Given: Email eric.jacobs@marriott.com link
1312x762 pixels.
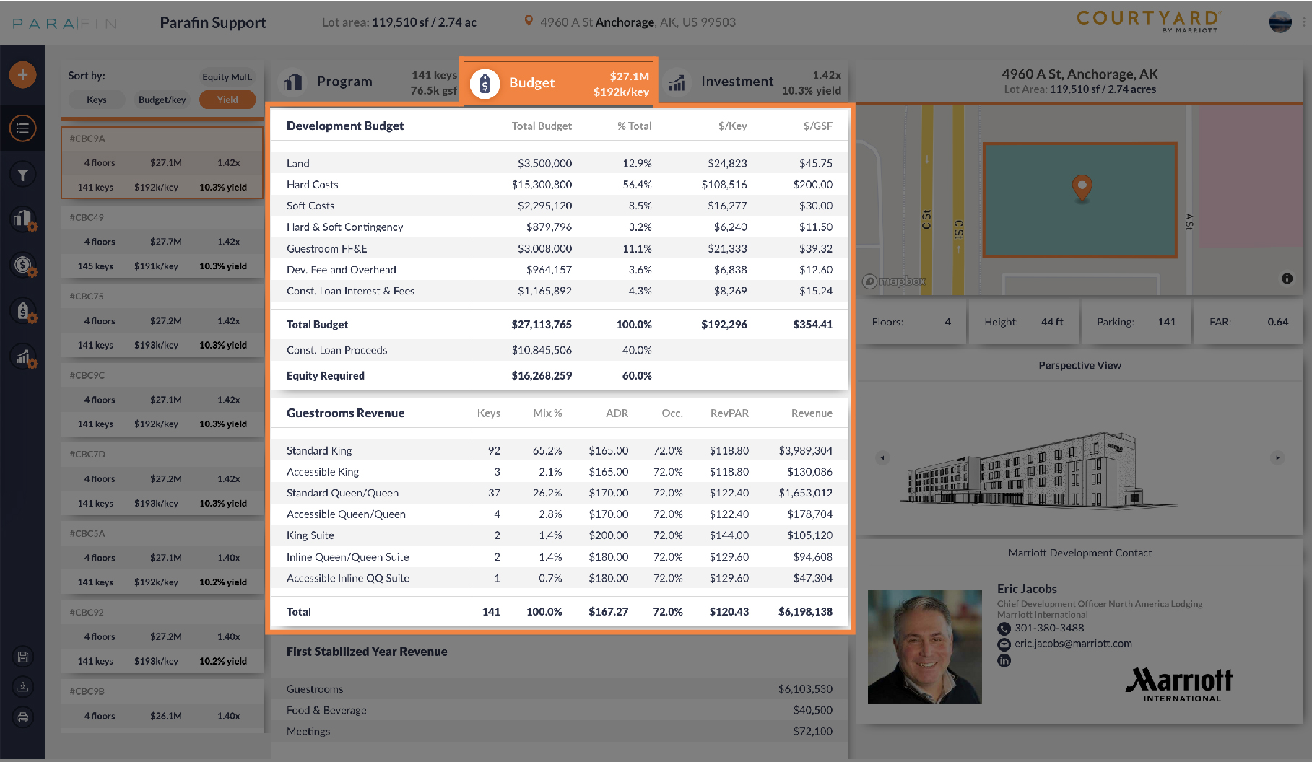Looking at the screenshot, I should pos(1073,644).
